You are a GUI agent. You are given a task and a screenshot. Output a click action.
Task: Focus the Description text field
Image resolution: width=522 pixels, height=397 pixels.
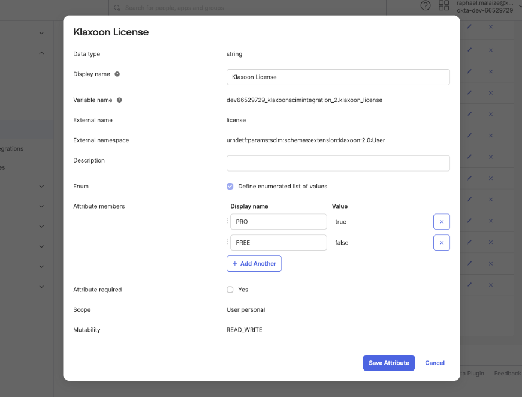pos(338,163)
